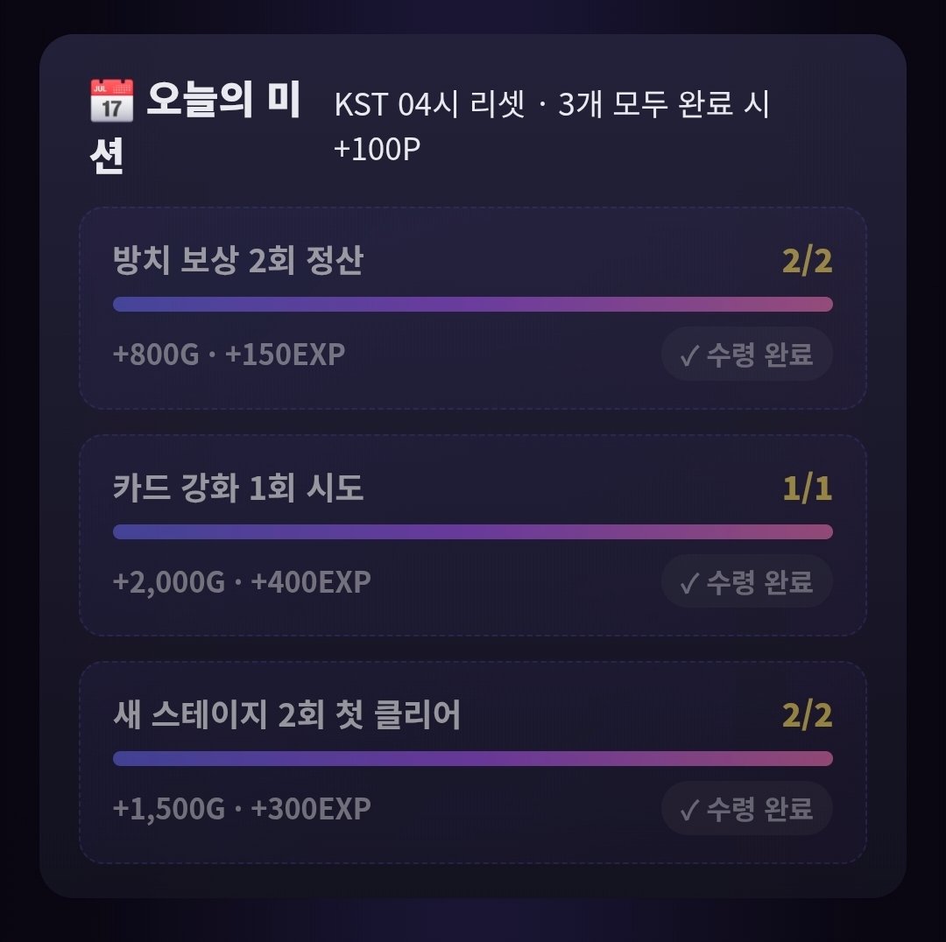946x942 pixels.
Task: Click the 1/1 counter on 카드 강화 mission
Action: (808, 489)
